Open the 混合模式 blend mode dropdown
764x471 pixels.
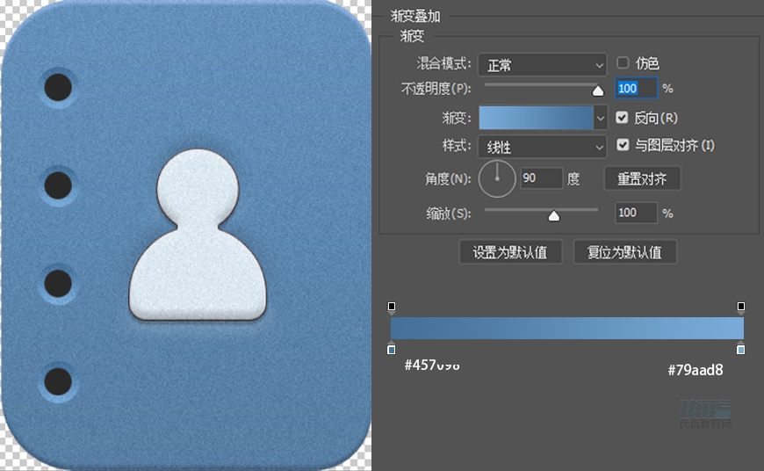[543, 65]
